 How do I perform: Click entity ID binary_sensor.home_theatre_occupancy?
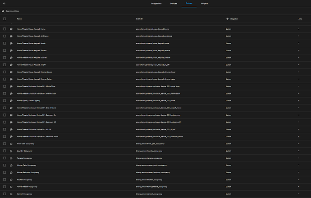(151, 187)
